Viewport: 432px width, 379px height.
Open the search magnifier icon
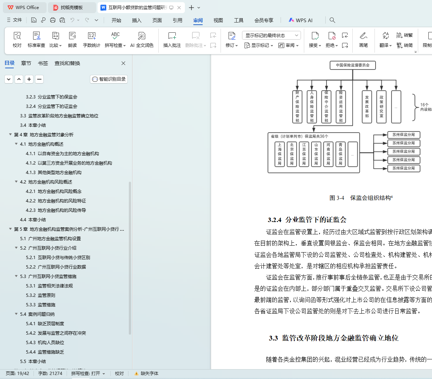coord(332,20)
